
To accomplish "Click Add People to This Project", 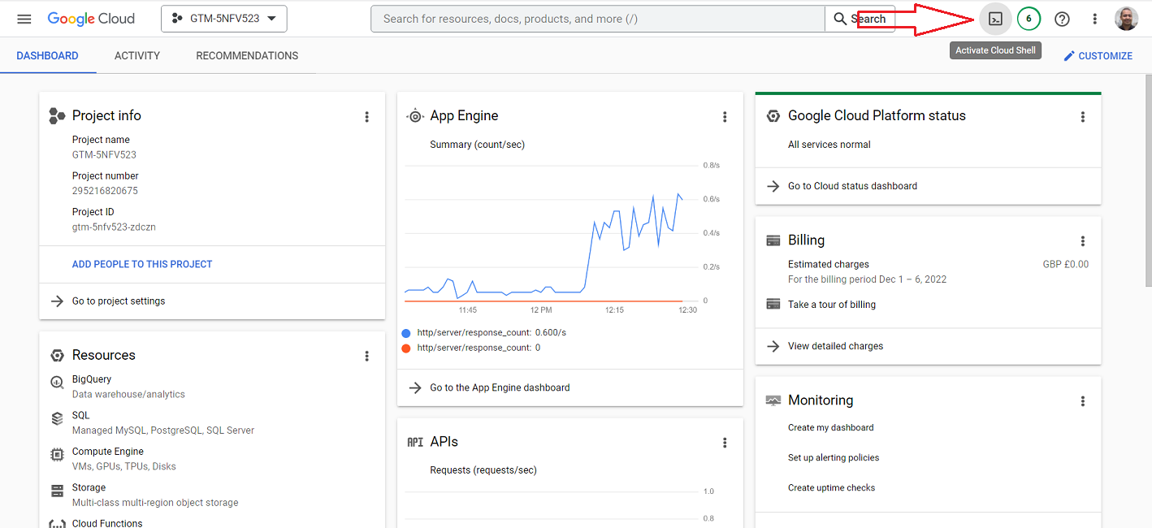I will (x=142, y=264).
